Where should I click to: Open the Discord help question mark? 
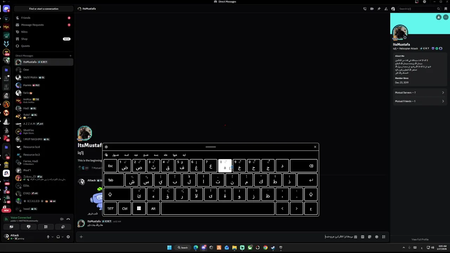pos(424,2)
